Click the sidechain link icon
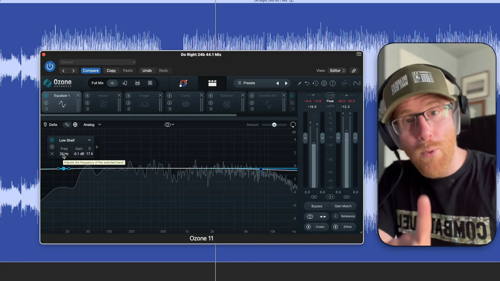500x281 pixels. click(x=354, y=71)
